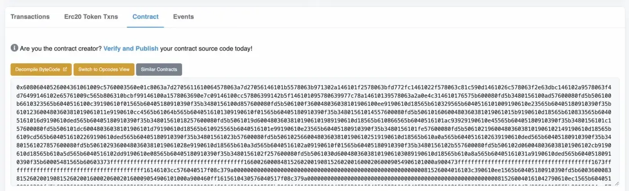
Task: Follow the Verify and Publish link
Action: [x=131, y=48]
